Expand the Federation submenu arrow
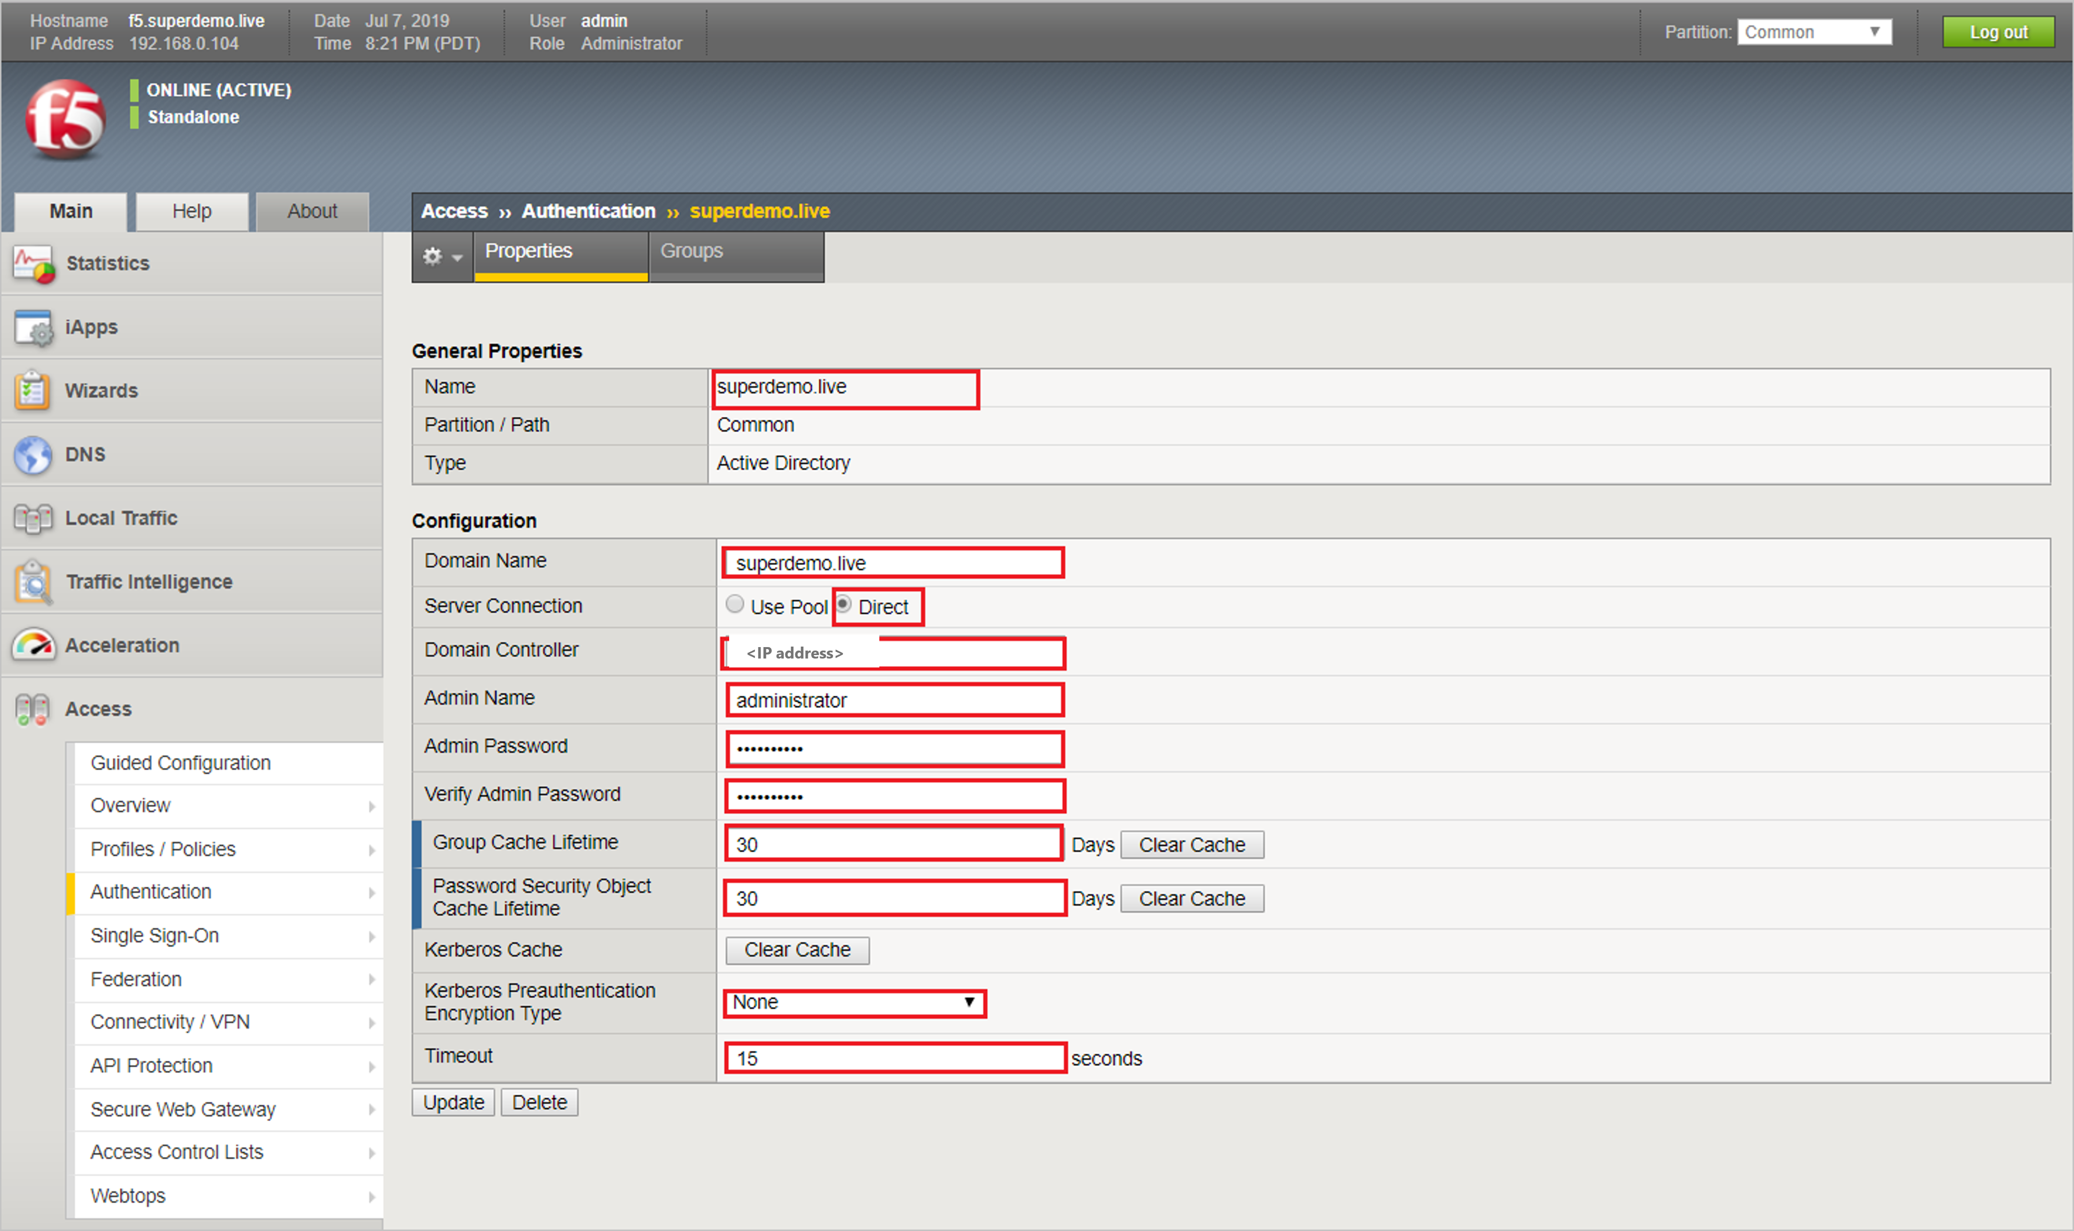This screenshot has width=2074, height=1231. [372, 980]
